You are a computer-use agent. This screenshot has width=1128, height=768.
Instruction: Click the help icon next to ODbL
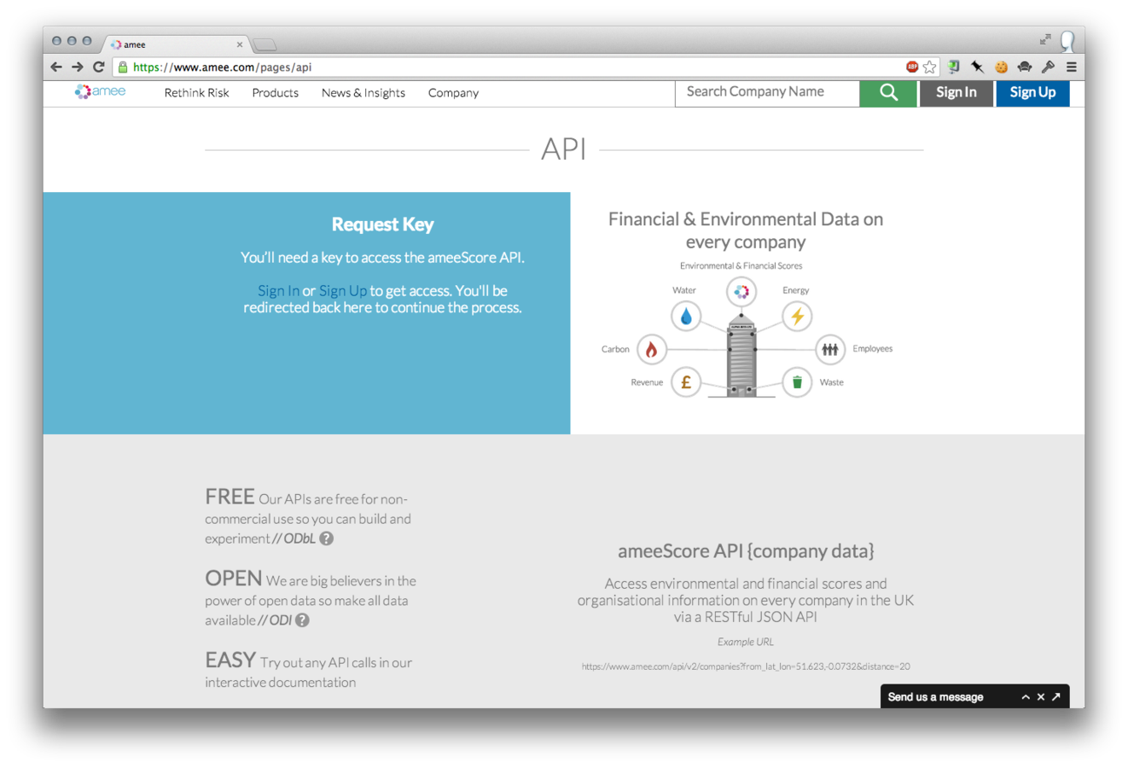(327, 538)
